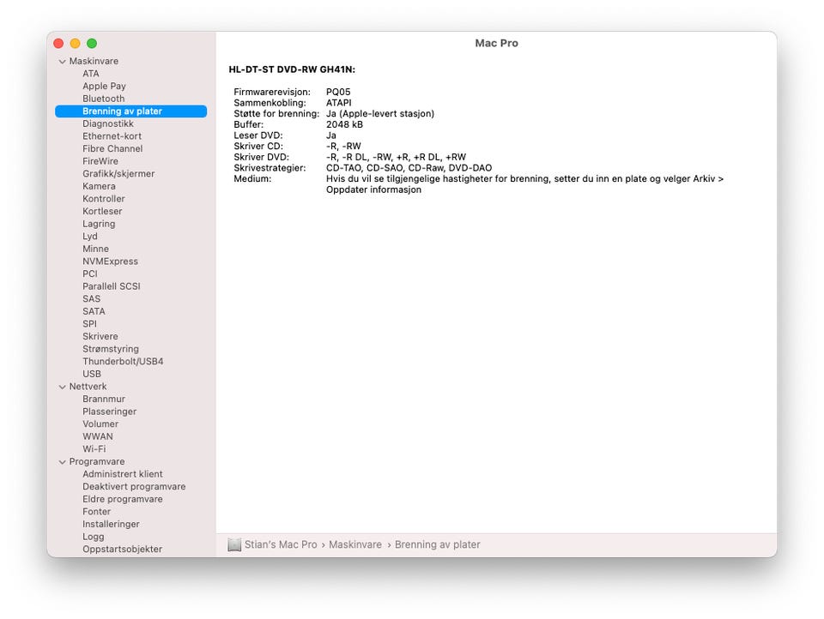Select PCI in the sidebar
The image size is (824, 619).
[x=90, y=274]
